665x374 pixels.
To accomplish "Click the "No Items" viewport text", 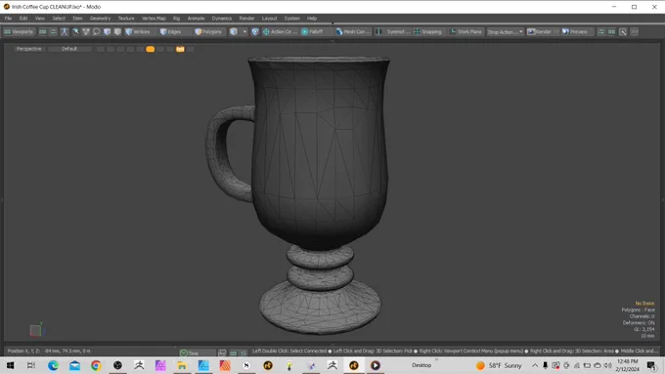I will click(x=644, y=304).
